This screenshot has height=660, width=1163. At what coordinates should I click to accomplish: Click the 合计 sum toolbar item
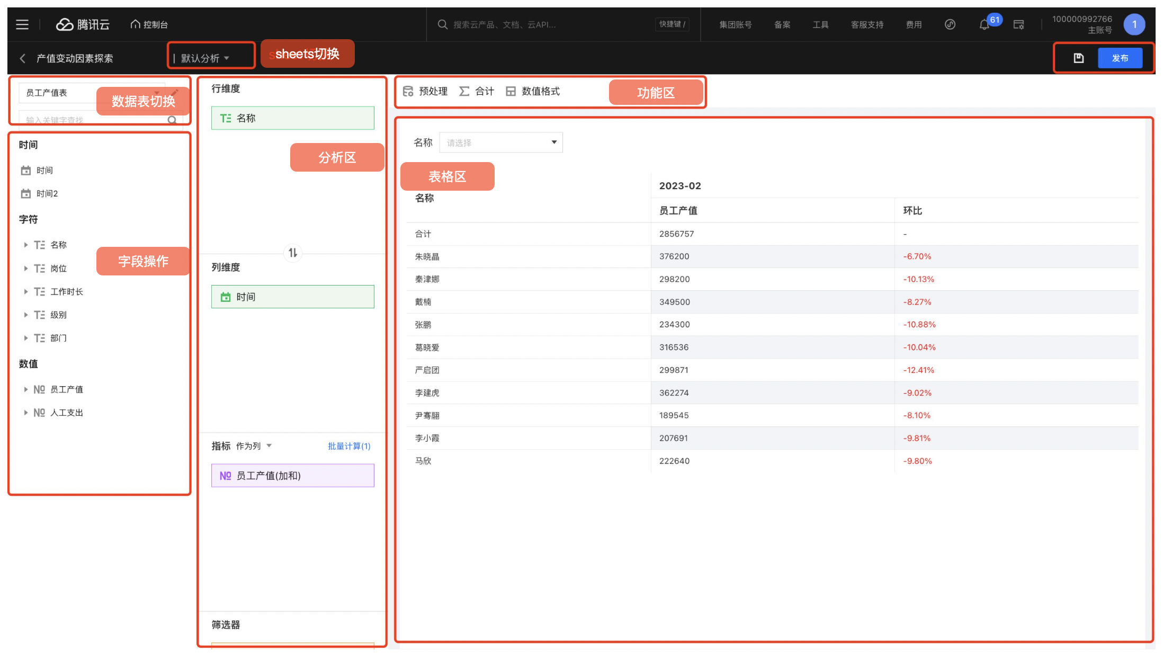tap(477, 91)
